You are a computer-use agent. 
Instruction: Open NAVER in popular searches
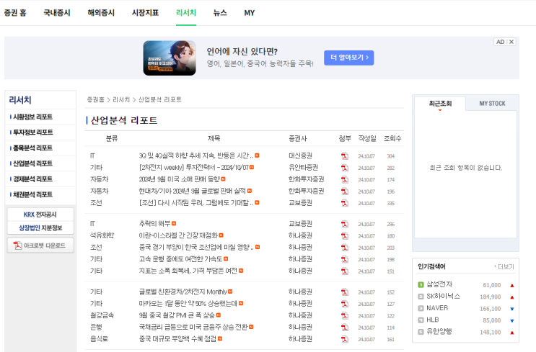tap(437, 308)
